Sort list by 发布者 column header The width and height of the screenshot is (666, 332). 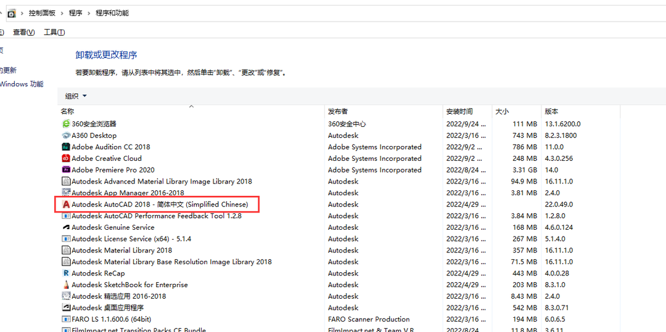[338, 111]
